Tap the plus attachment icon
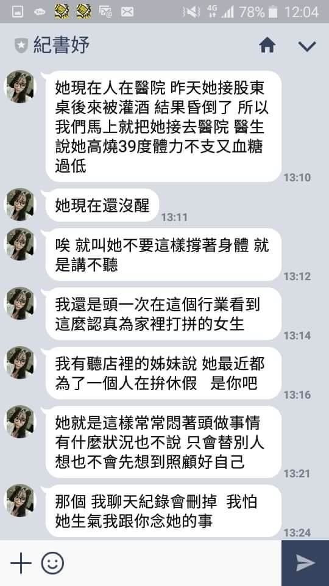 point(21,563)
